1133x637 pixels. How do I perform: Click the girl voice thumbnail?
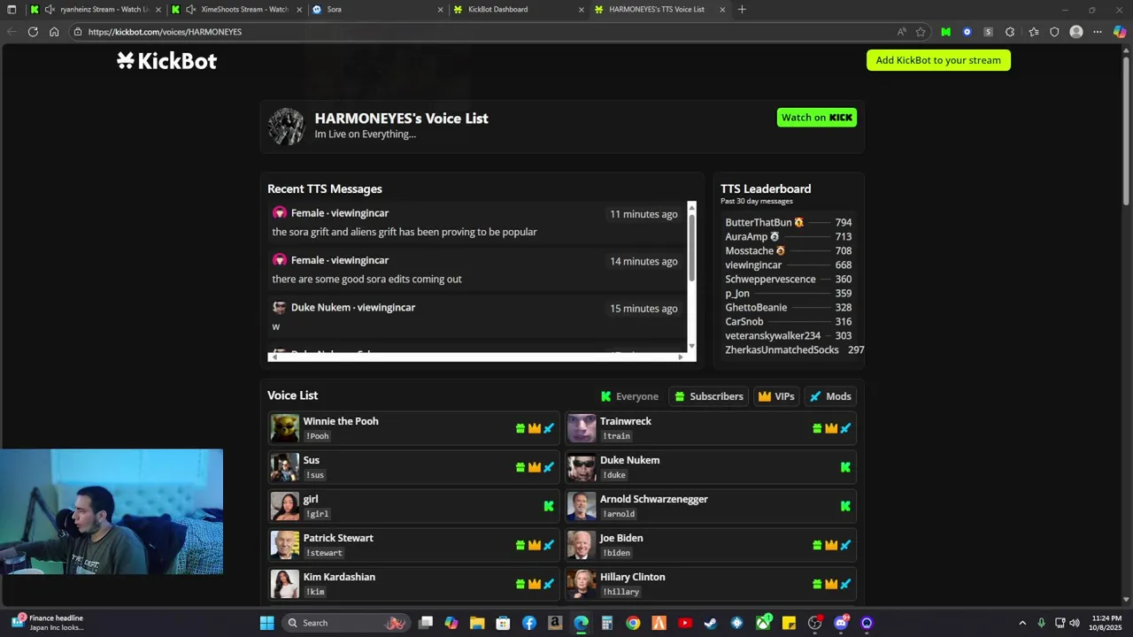tap(285, 506)
